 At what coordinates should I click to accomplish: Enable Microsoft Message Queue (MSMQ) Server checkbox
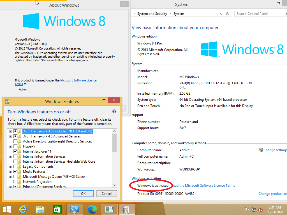click(x=15, y=177)
